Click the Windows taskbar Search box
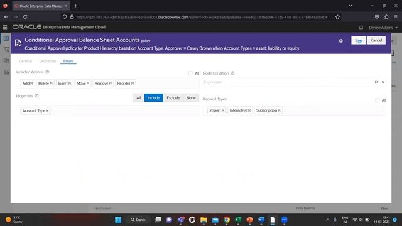The width and height of the screenshot is (402, 226). coord(138,220)
